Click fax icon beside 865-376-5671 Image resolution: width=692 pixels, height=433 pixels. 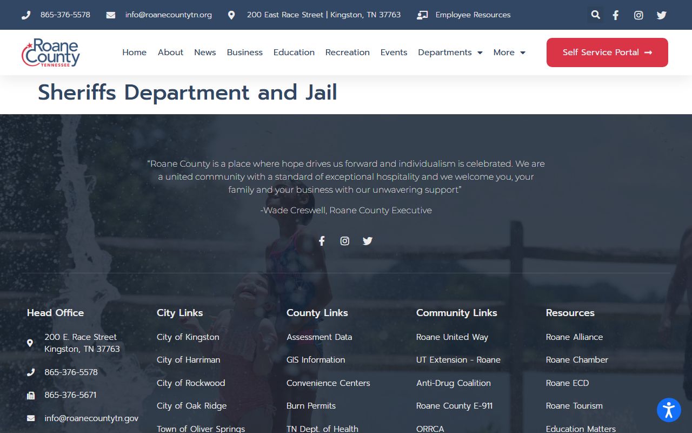[31, 395]
